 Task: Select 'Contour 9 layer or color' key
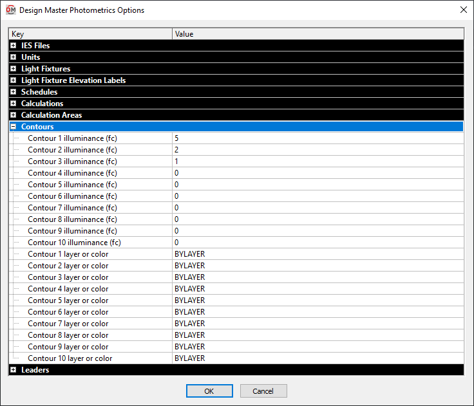pos(68,347)
